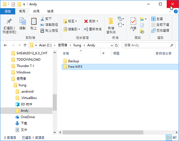179x141 pixels.
Task: Open the folder Open dropdown in 開啟 group
Action: pos(143,19)
